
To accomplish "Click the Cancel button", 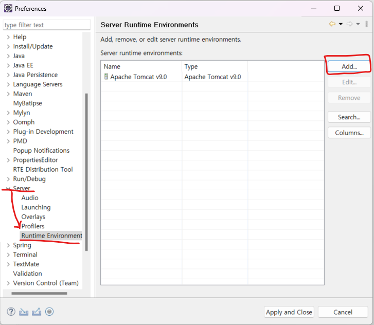I will (x=343, y=312).
